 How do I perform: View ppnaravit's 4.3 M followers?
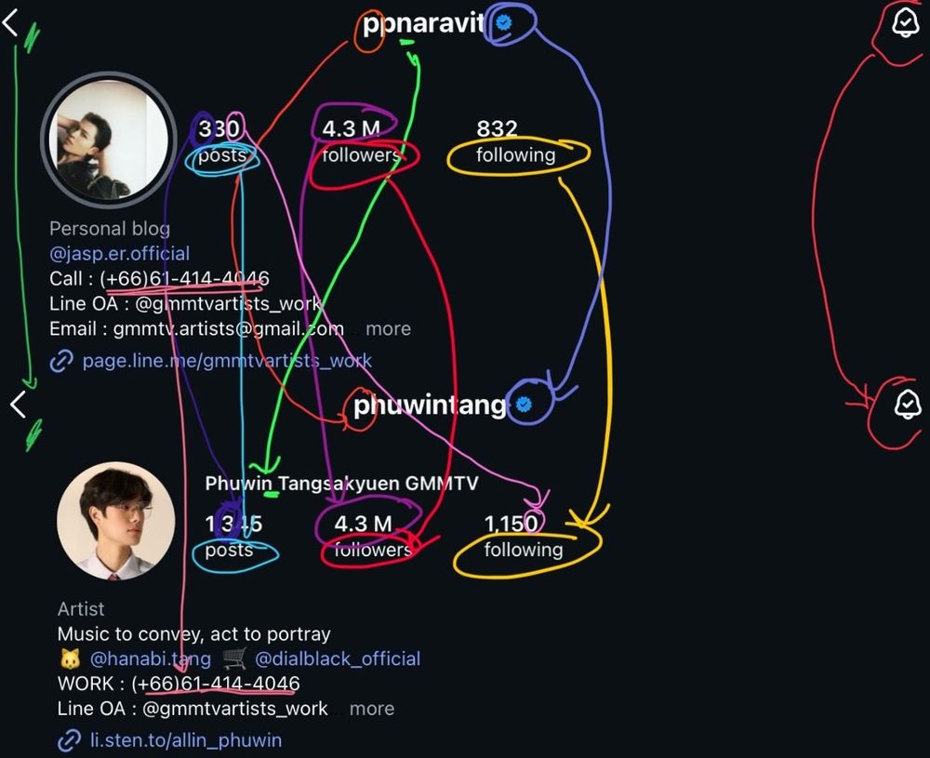[361, 141]
